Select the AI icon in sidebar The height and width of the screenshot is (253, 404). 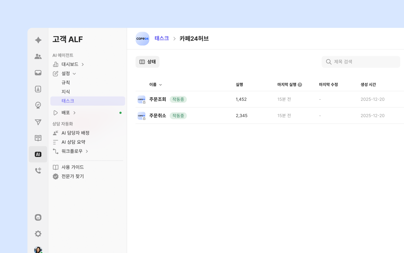click(x=38, y=154)
